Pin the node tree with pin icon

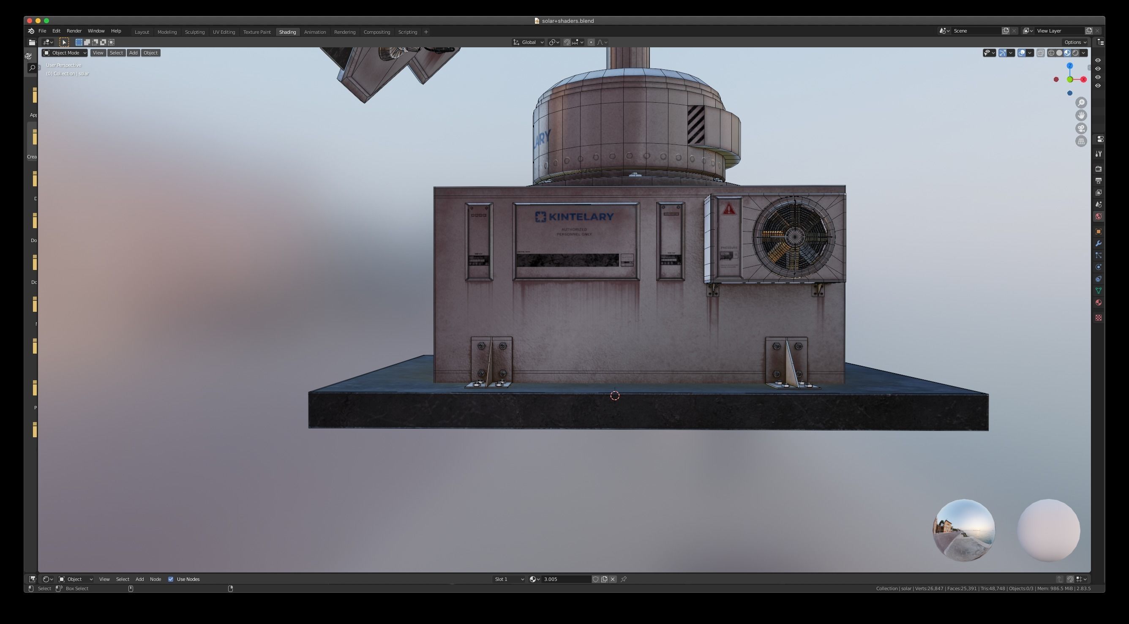coord(624,579)
